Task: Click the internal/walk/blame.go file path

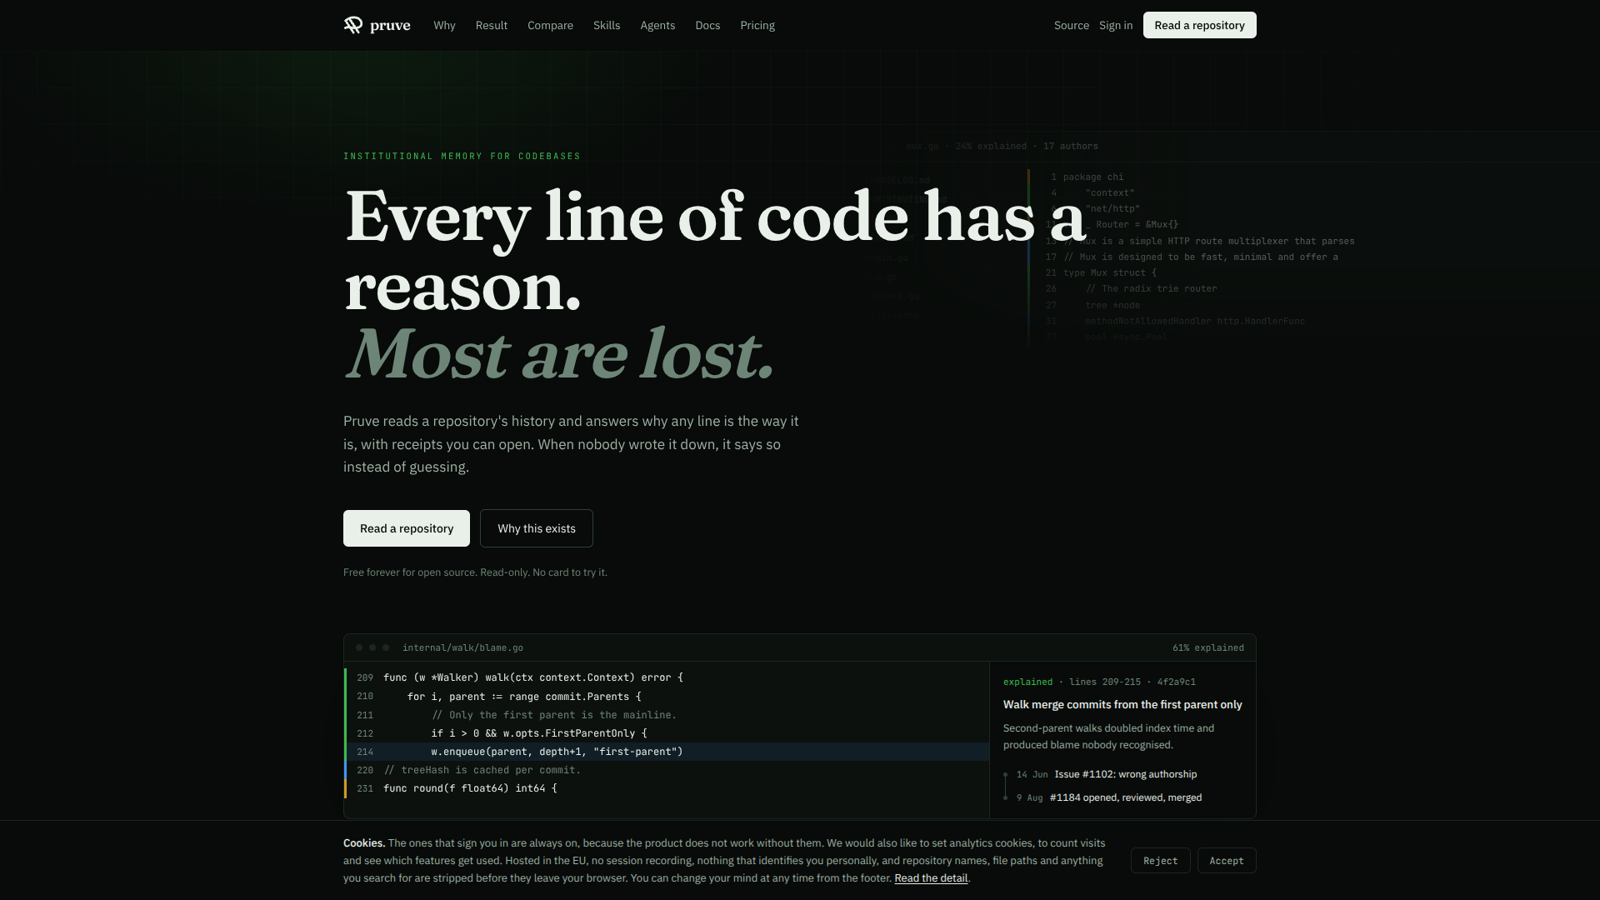Action: [462, 647]
